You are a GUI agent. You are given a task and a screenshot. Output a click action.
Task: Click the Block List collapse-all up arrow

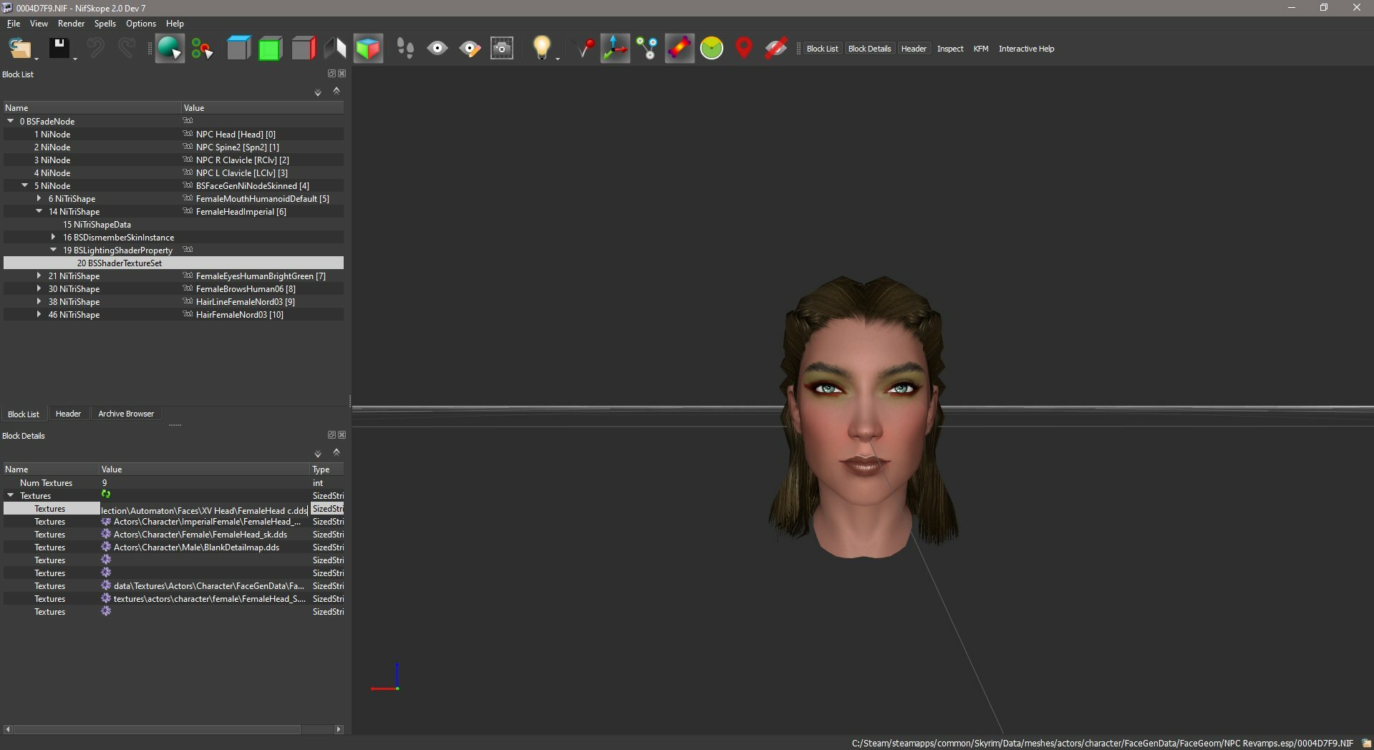(x=337, y=91)
